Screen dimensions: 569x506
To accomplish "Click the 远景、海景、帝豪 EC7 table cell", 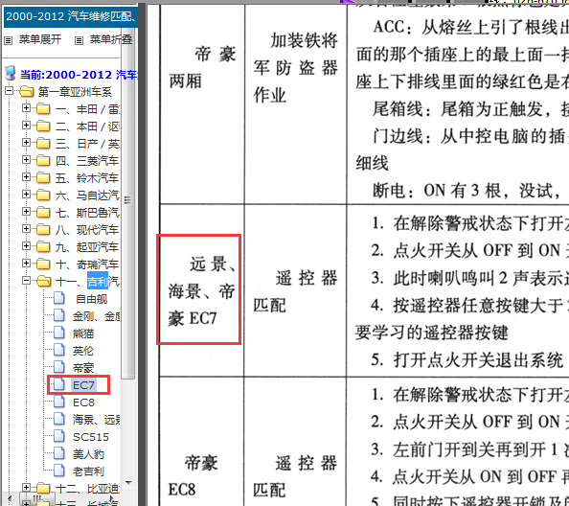I will coord(202,290).
